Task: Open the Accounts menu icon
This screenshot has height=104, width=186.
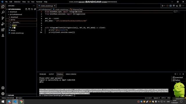Action: pos(3,88)
